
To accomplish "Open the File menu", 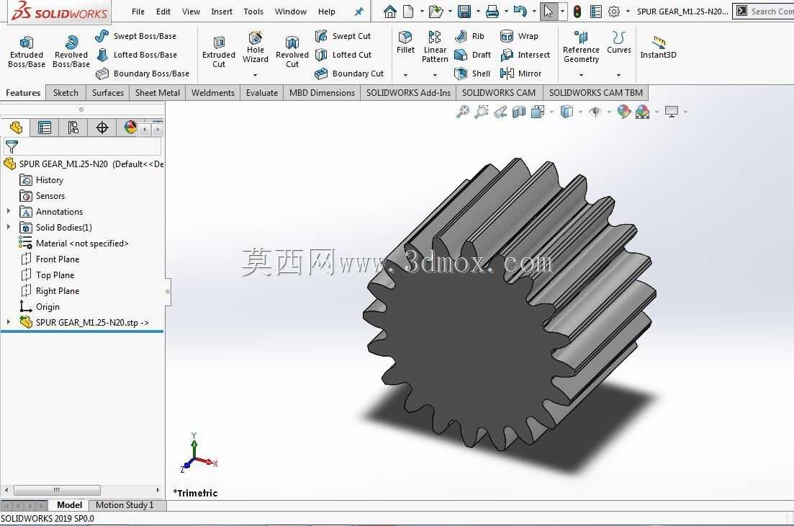I will [137, 11].
